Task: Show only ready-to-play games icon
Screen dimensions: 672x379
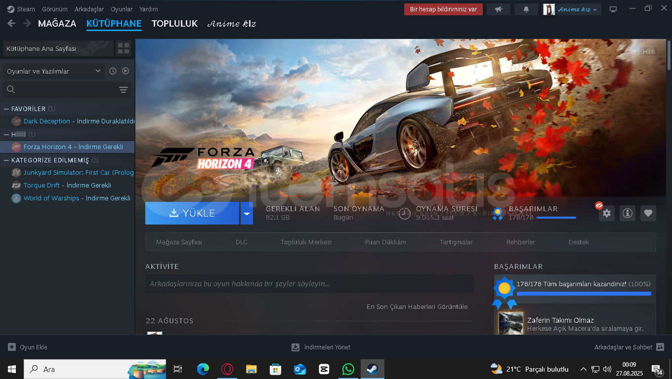Action: point(126,71)
